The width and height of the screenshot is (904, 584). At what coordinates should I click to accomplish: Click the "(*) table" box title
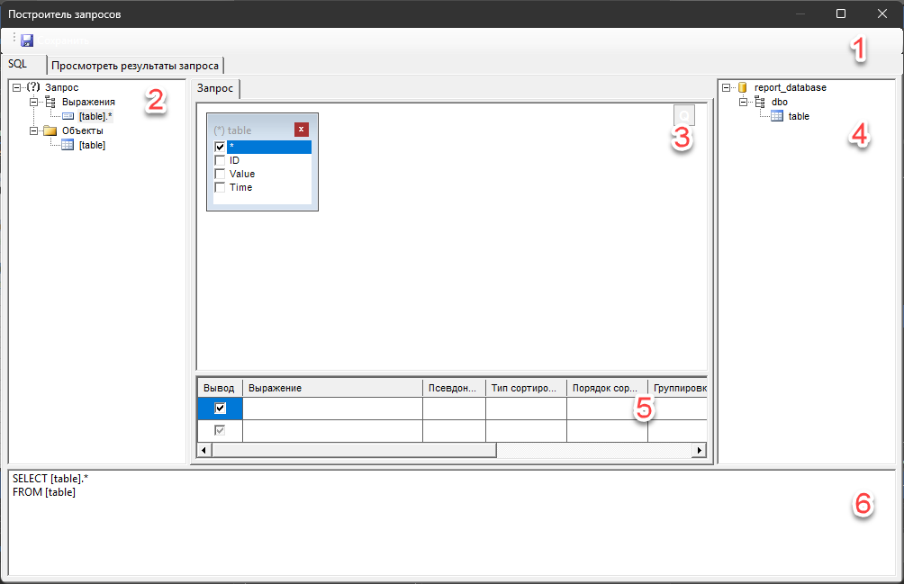click(232, 130)
